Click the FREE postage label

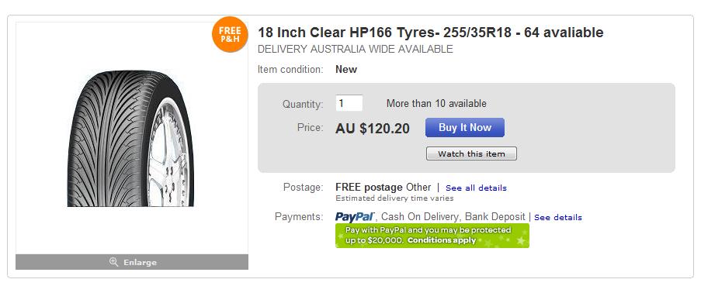[370, 187]
